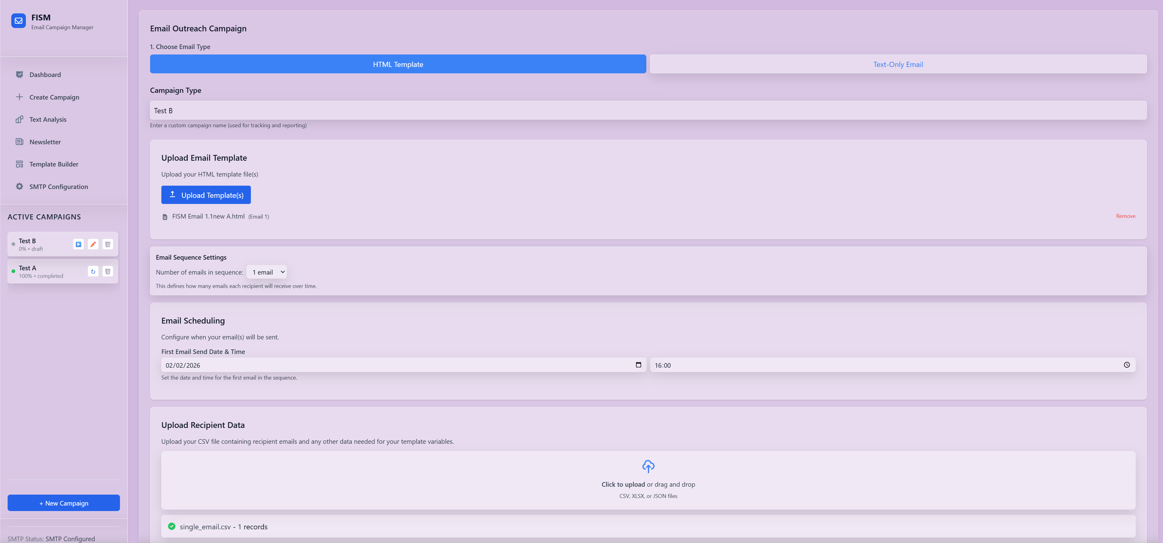Click the Campaign Type field showing Test B

[648, 110]
